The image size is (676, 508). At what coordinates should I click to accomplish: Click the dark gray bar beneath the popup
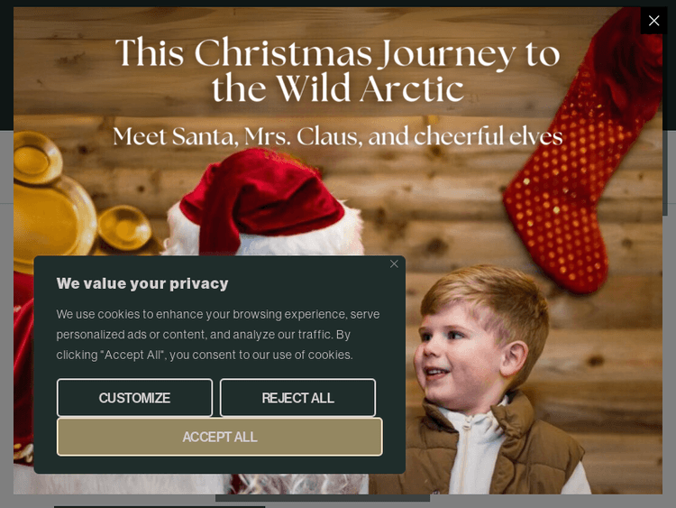323,498
